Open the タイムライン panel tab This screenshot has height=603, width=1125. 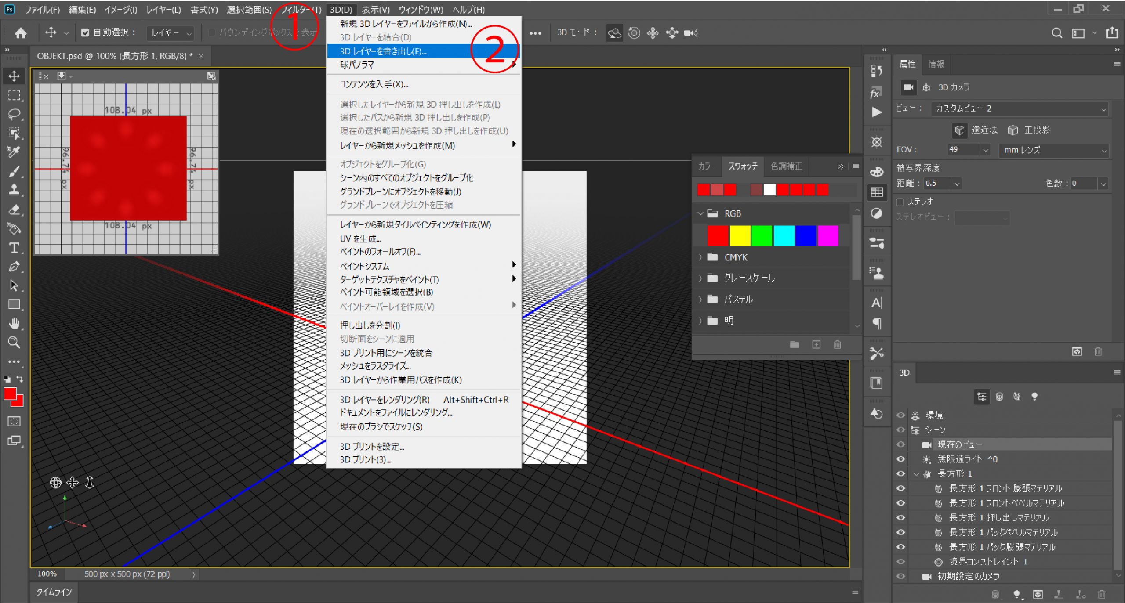tap(54, 592)
